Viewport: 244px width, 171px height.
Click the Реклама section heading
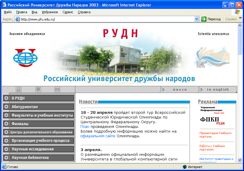click(x=208, y=101)
